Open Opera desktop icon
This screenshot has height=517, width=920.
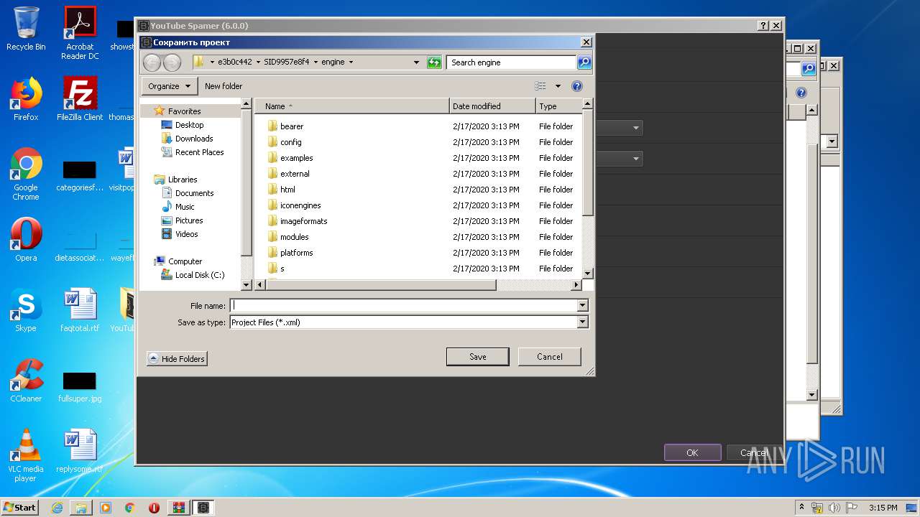pos(26,239)
